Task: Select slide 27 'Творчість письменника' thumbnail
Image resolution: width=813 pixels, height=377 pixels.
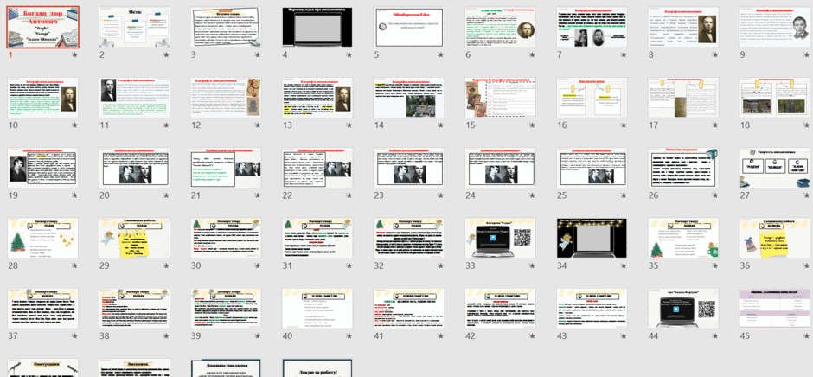Action: point(775,168)
